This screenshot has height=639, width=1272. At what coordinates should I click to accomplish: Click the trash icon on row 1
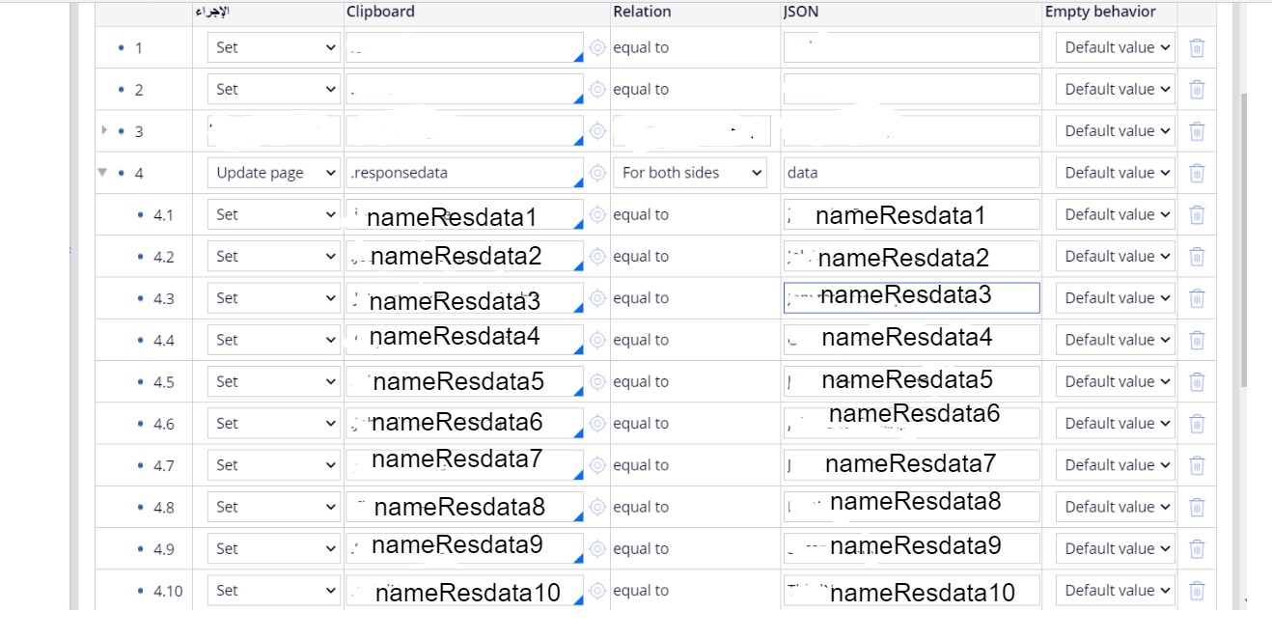point(1197,46)
